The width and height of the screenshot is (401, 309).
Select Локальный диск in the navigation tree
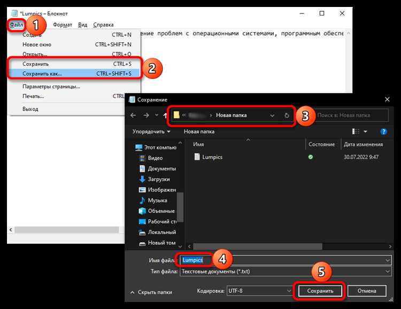pyautogui.click(x=158, y=232)
